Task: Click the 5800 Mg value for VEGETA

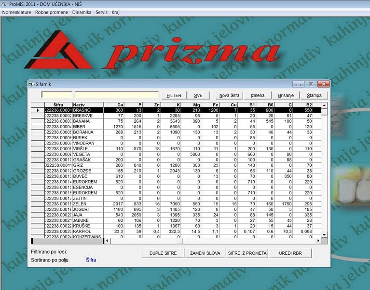Action: [195, 154]
